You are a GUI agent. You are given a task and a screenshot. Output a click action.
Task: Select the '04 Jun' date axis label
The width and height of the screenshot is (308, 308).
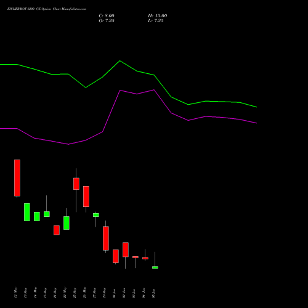pos(144,293)
